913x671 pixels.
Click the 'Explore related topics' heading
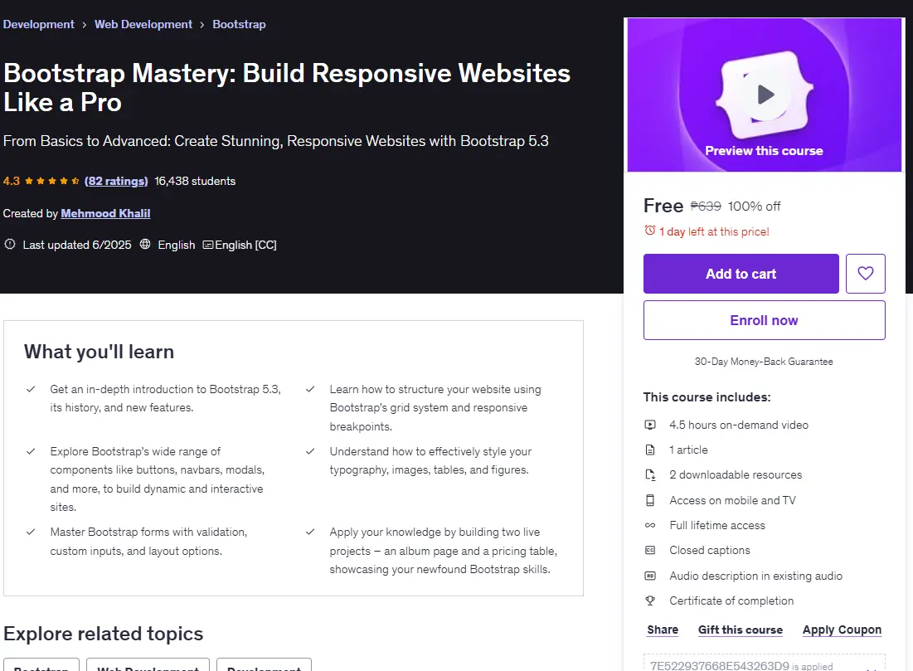pyautogui.click(x=103, y=634)
